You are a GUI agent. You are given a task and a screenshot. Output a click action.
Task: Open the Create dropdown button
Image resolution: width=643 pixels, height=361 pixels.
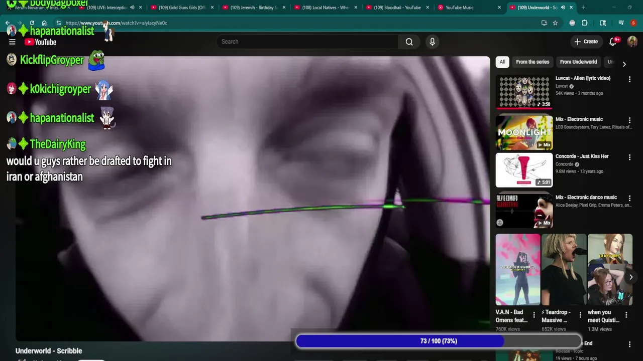pyautogui.click(x=586, y=42)
